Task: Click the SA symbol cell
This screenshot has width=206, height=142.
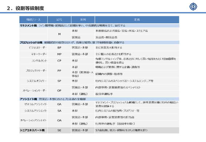Action: coord(59,111)
